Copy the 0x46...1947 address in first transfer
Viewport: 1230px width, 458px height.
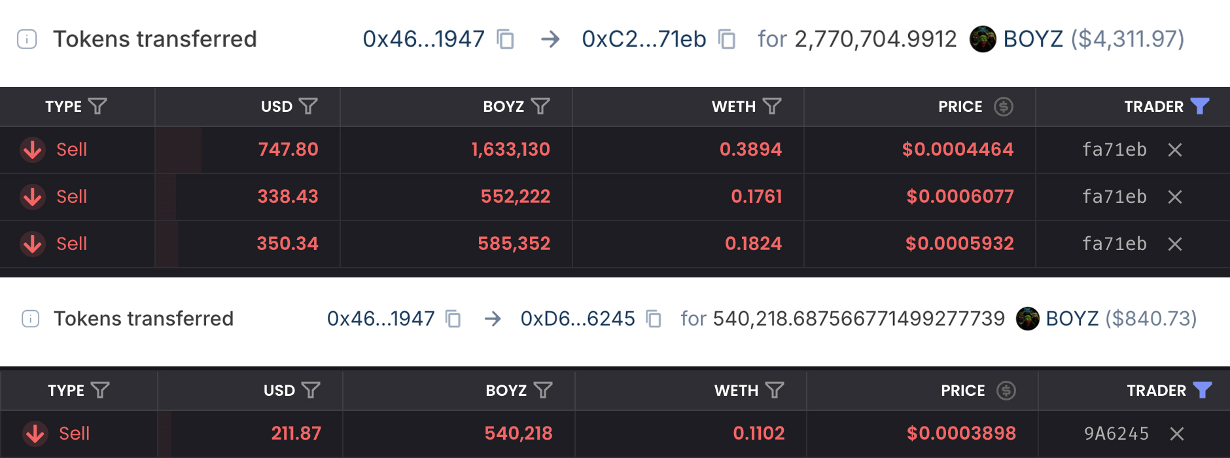(505, 39)
